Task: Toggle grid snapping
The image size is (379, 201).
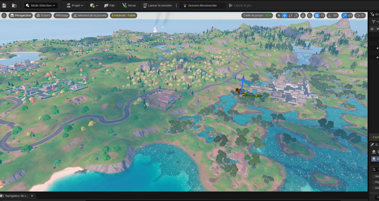Action: click(317, 15)
